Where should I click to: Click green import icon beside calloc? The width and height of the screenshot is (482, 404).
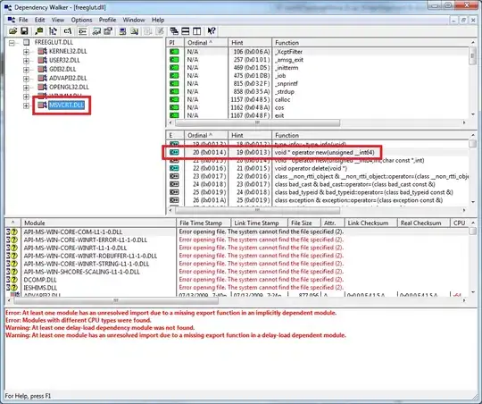(x=174, y=99)
